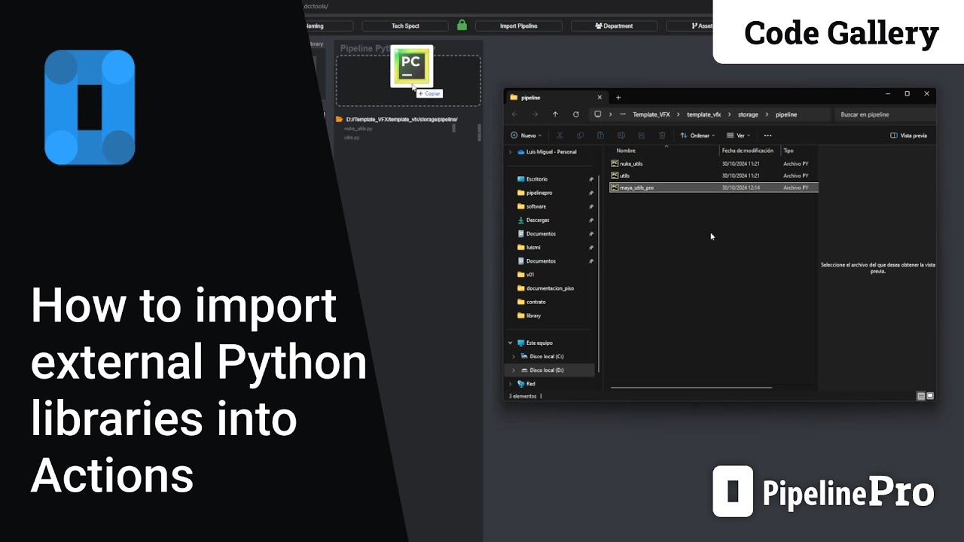Click pipeline in the breadcrumb path
This screenshot has width=964, height=542.
point(786,114)
